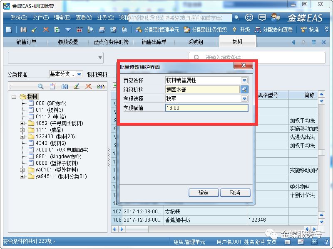Open the 查看(V) menu
The width and height of the screenshot is (333, 249).
84,17
